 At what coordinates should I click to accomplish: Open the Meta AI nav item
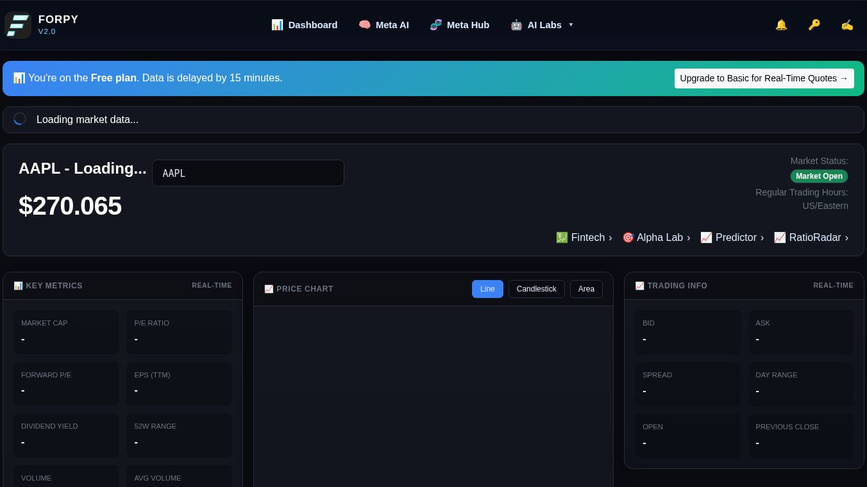[383, 25]
